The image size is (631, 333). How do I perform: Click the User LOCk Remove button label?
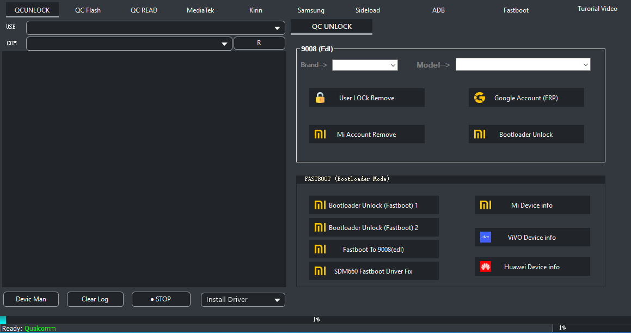[366, 98]
